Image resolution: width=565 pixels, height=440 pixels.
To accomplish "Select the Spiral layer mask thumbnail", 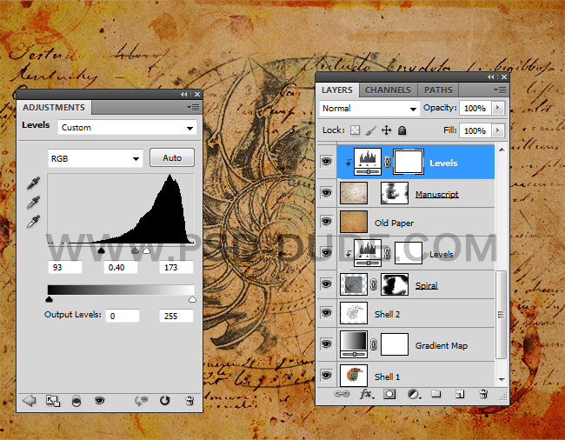I will [395, 284].
